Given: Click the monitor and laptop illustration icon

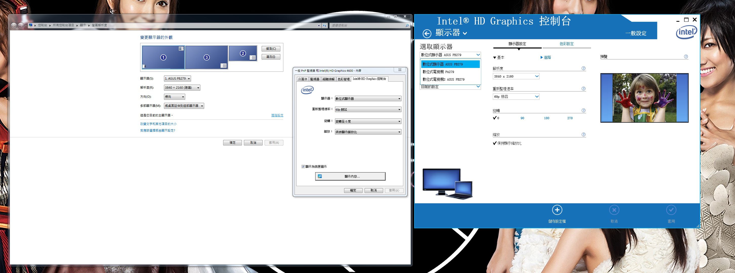Looking at the screenshot, I should (x=447, y=184).
